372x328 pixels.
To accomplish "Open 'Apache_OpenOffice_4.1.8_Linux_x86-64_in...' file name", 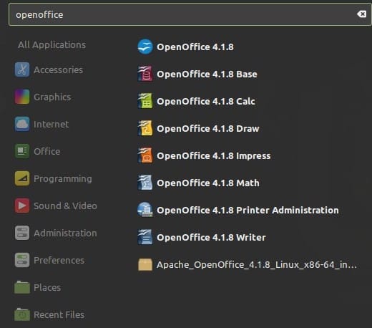I will [x=257, y=265].
